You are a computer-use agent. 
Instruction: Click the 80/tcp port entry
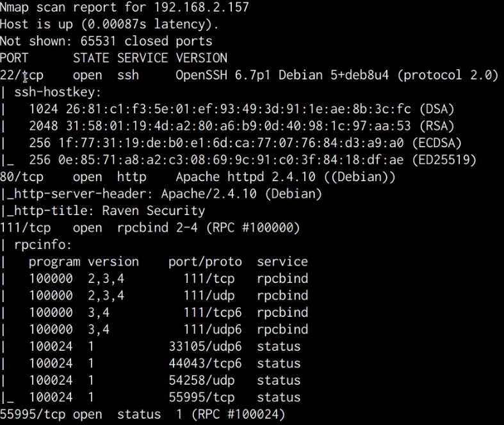21,177
